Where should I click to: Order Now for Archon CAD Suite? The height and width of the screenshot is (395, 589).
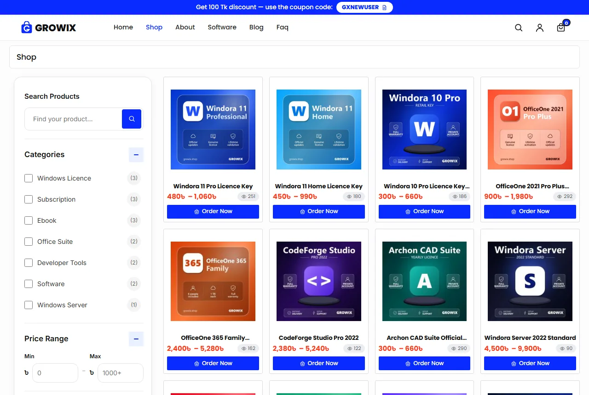pyautogui.click(x=424, y=363)
